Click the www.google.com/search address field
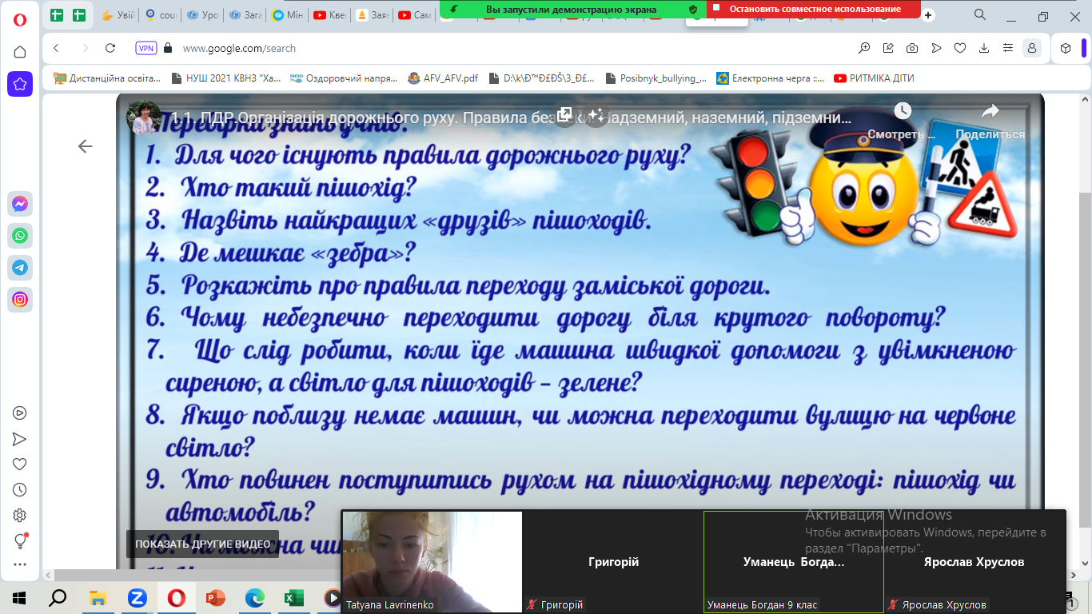 point(240,48)
